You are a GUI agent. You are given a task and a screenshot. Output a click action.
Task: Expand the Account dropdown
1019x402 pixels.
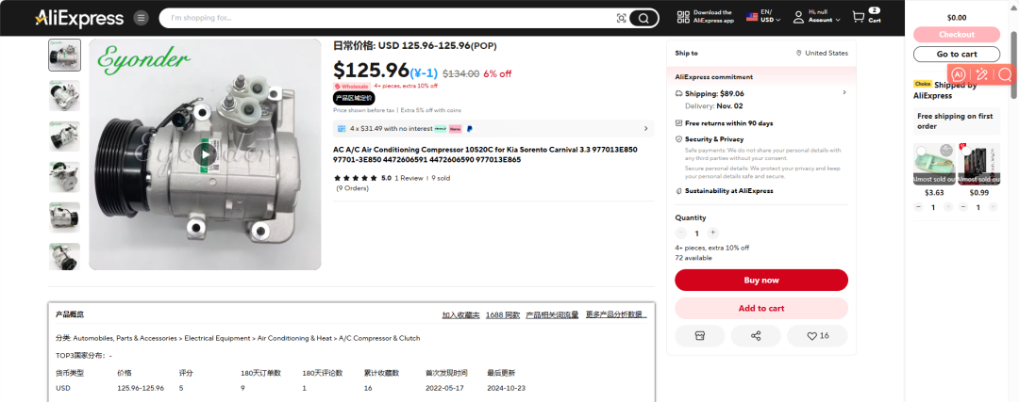[816, 16]
